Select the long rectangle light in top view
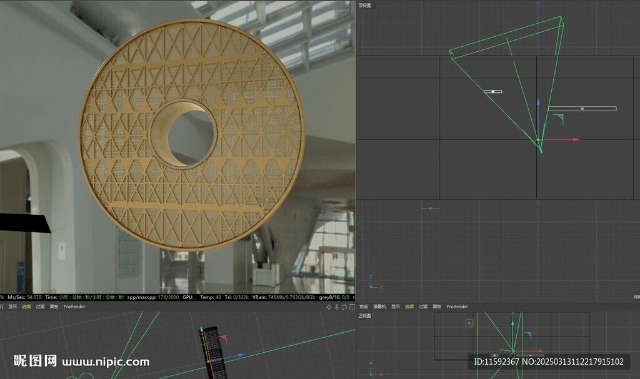This screenshot has height=379, width=640. [582, 109]
